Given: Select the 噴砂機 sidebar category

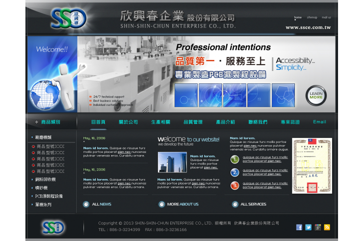Looking at the screenshot, I should pyautogui.click(x=41, y=188).
